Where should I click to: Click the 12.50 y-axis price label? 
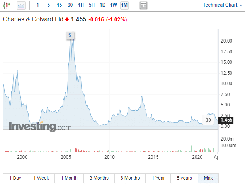tap(226, 73)
